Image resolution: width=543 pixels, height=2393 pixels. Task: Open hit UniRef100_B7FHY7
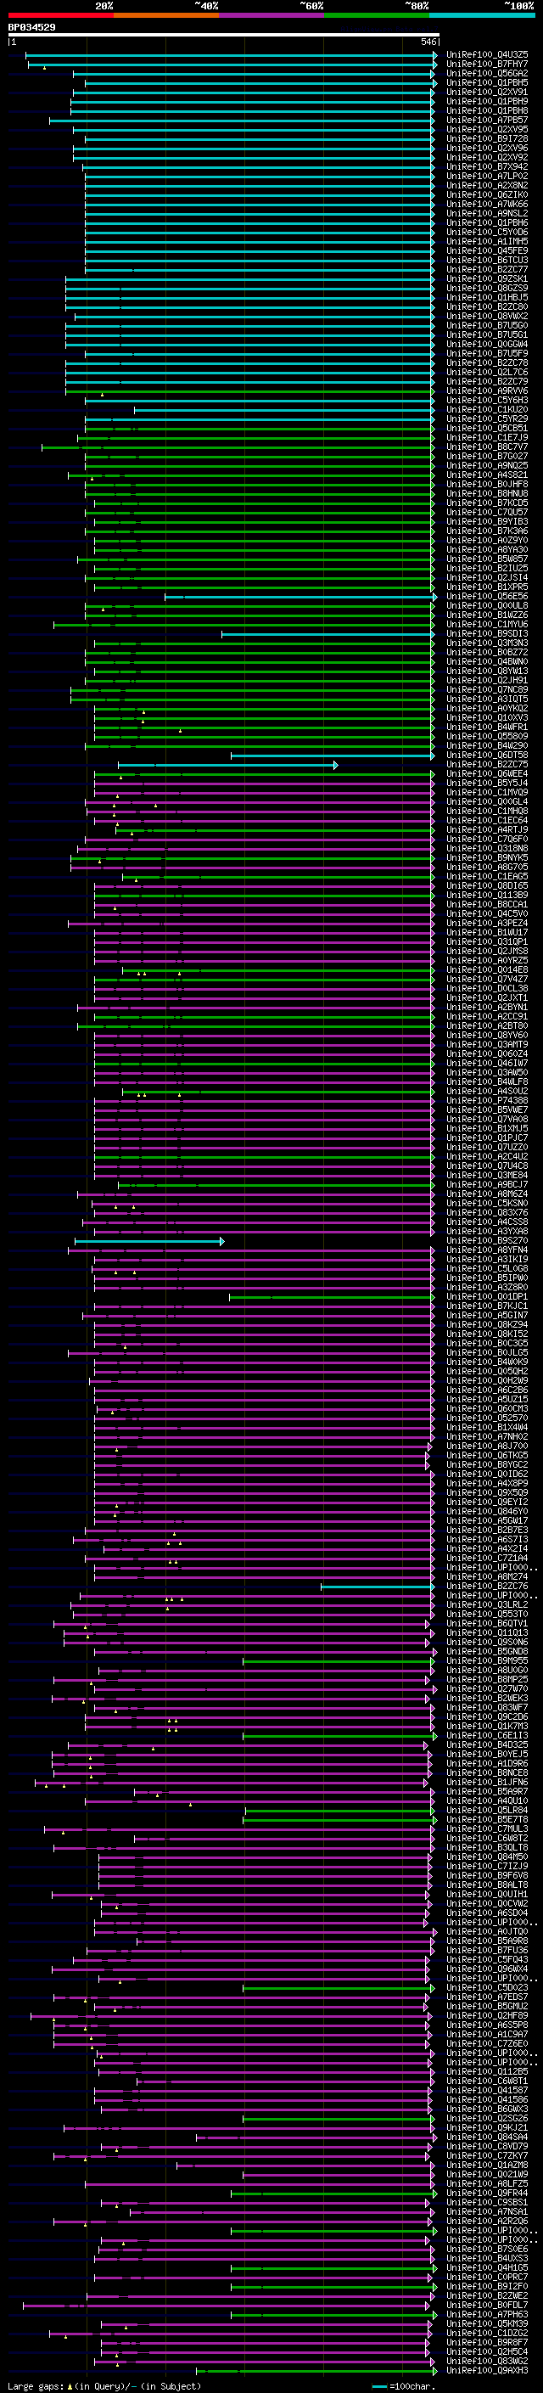(487, 65)
